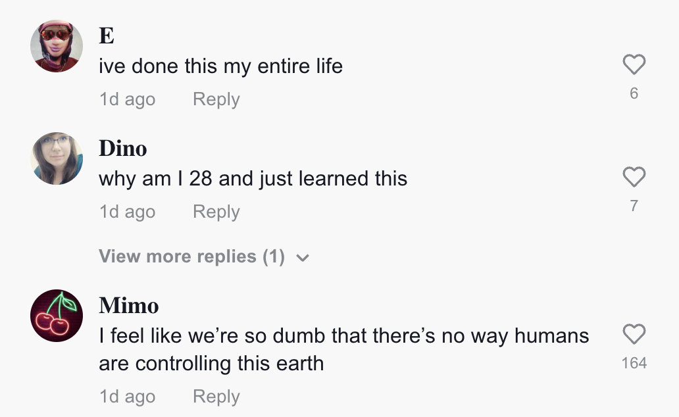Screen dimensions: 679x417
Task: Reply to E's comment
Action: [216, 99]
